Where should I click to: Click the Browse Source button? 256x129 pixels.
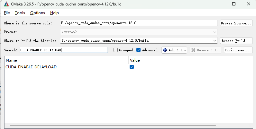pyautogui.click(x=236, y=23)
